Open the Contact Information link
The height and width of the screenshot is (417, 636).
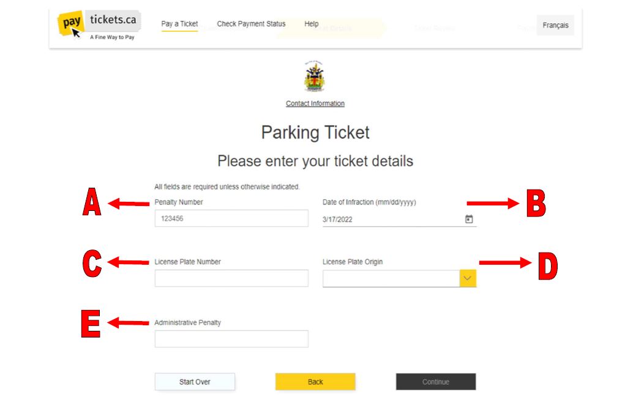(x=315, y=103)
